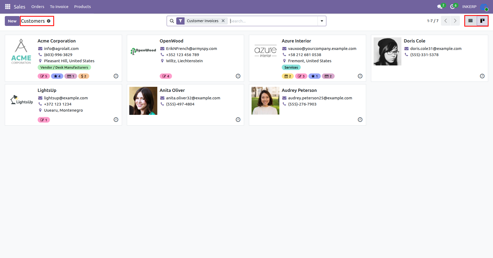Open the To Invoice menu

[59, 7]
